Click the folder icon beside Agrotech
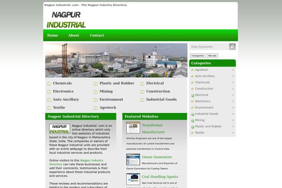 coord(96,108)
